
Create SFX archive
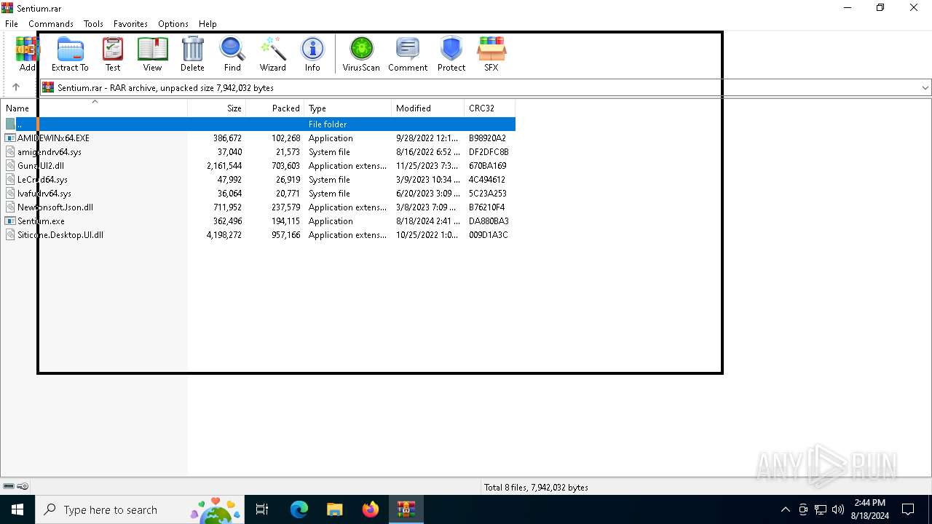pos(491,54)
